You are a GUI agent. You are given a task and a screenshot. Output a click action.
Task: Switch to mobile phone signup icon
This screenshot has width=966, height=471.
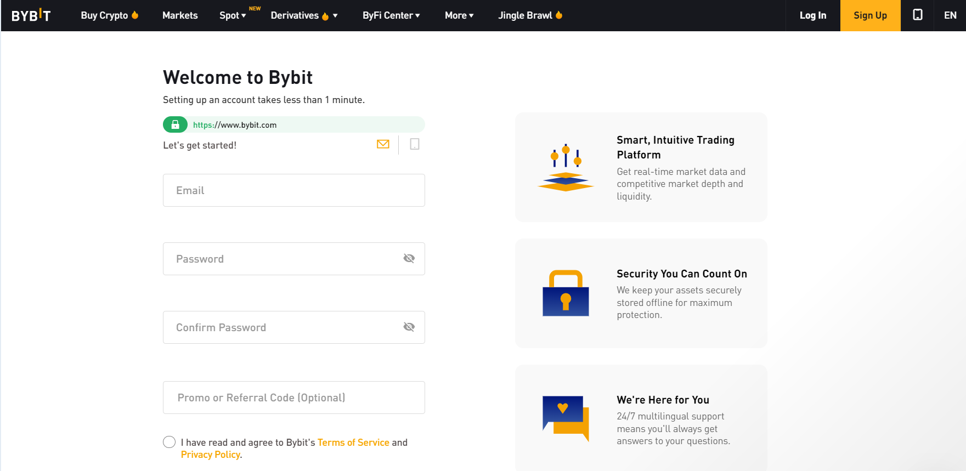415,144
